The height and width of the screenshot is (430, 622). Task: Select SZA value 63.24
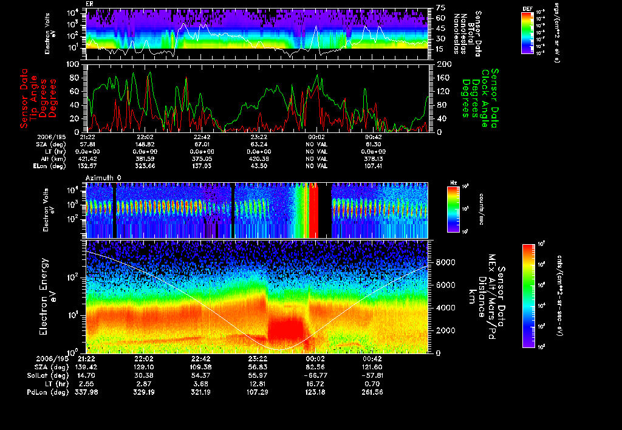click(x=259, y=145)
